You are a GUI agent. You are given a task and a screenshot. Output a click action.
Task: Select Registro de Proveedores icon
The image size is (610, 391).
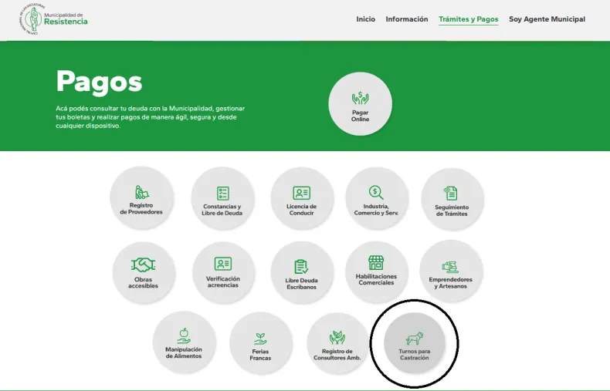tap(141, 198)
